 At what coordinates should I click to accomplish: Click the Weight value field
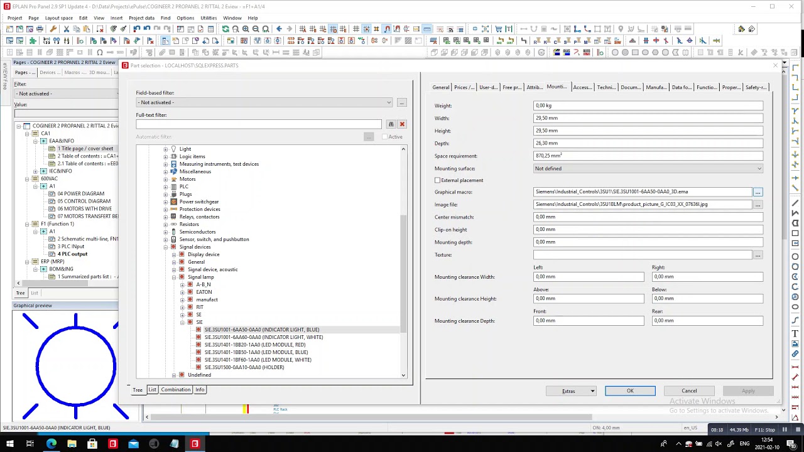[648, 105]
